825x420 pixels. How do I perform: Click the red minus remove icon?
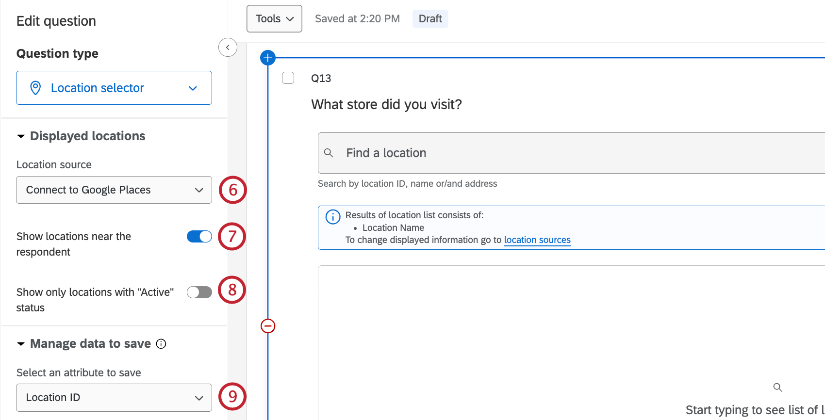click(x=268, y=326)
